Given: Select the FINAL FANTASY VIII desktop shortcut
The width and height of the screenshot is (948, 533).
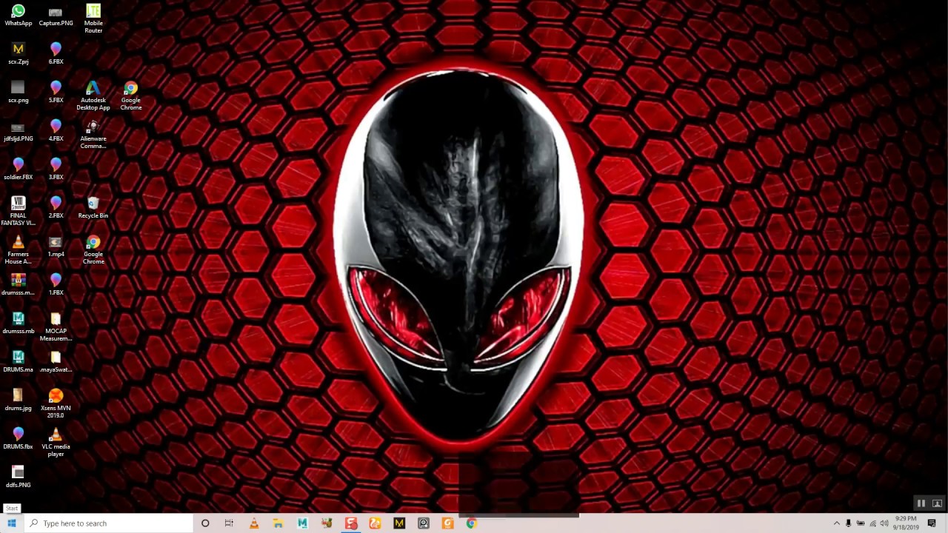Looking at the screenshot, I should [19, 211].
